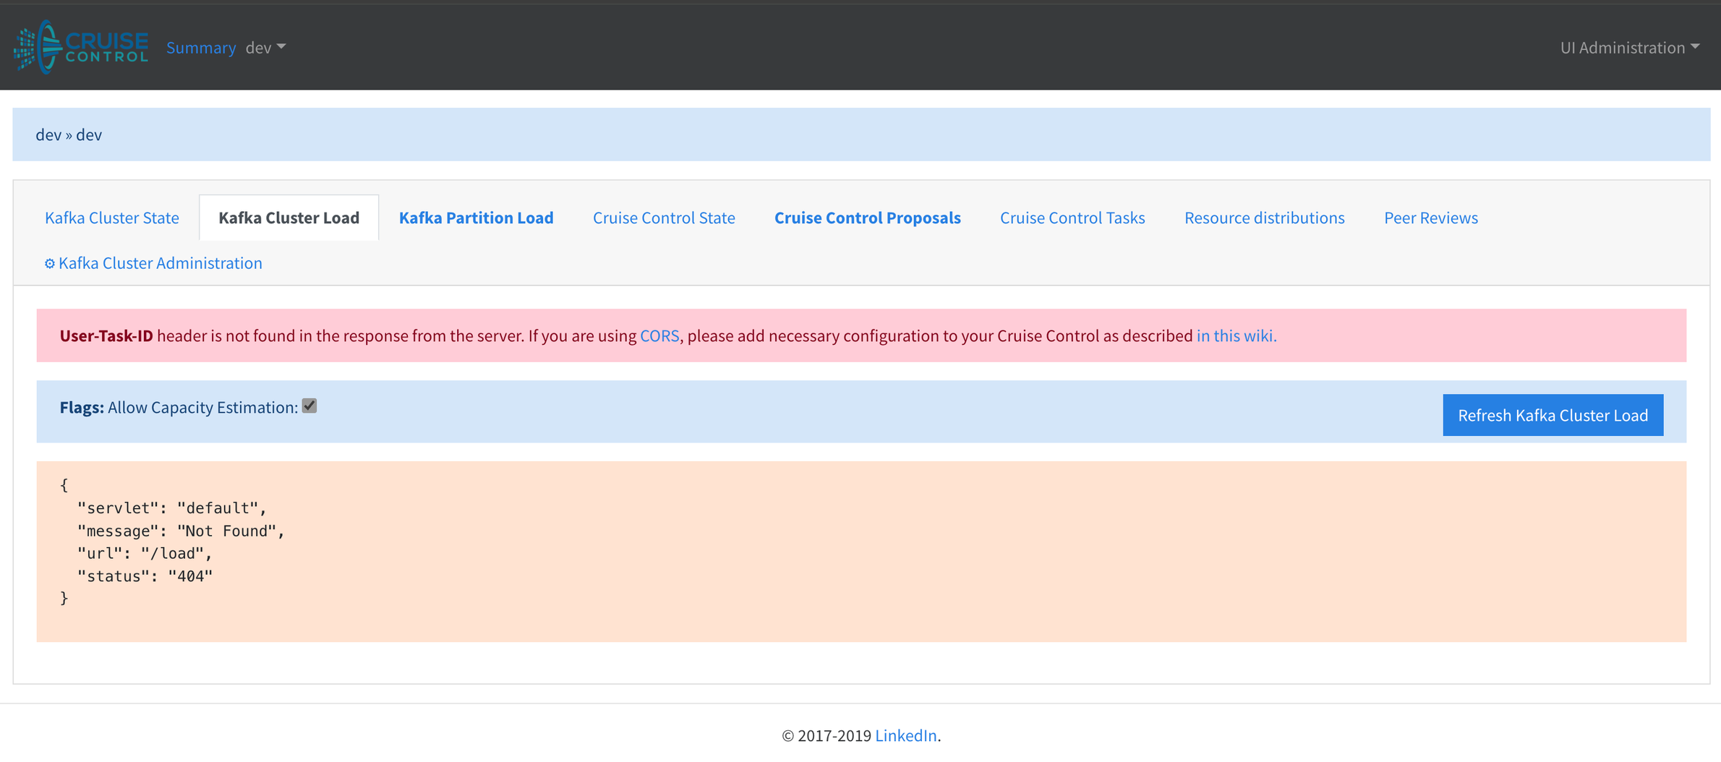Open the Peer Reviews tab

pyautogui.click(x=1430, y=218)
